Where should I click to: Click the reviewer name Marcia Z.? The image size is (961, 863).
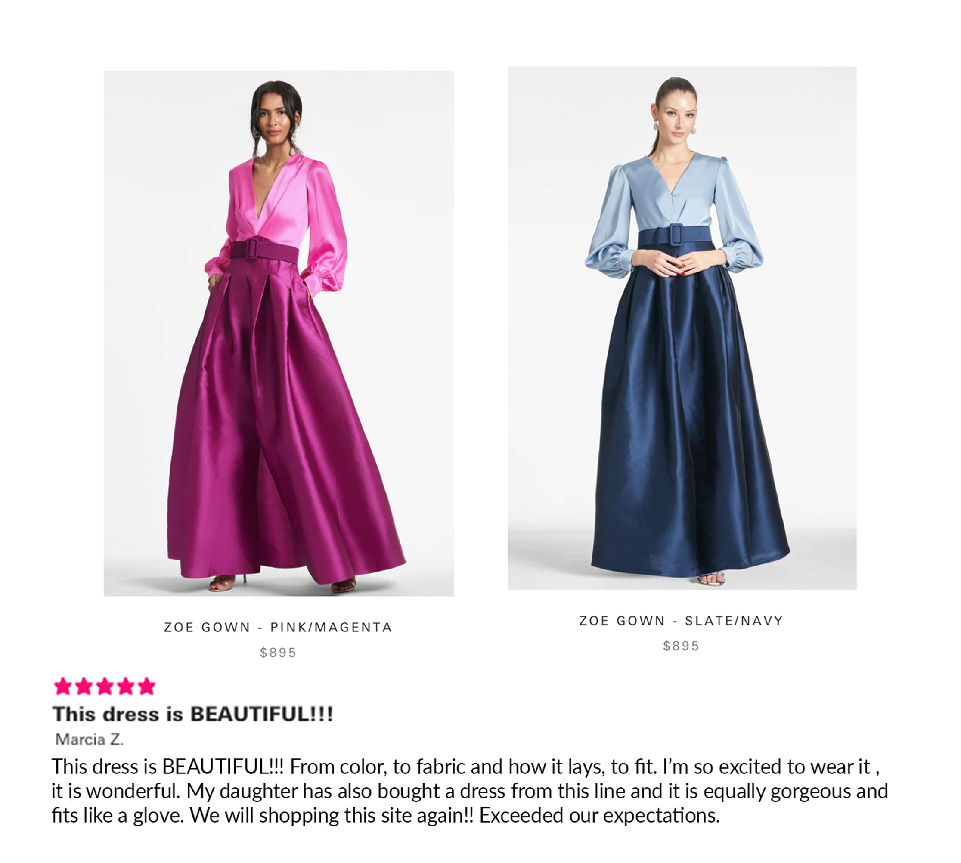pos(89,739)
